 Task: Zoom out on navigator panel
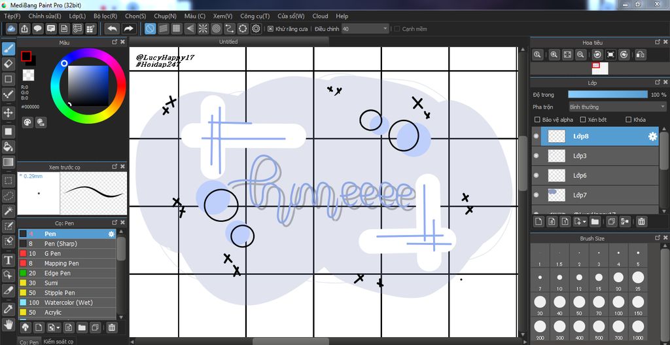[580, 55]
